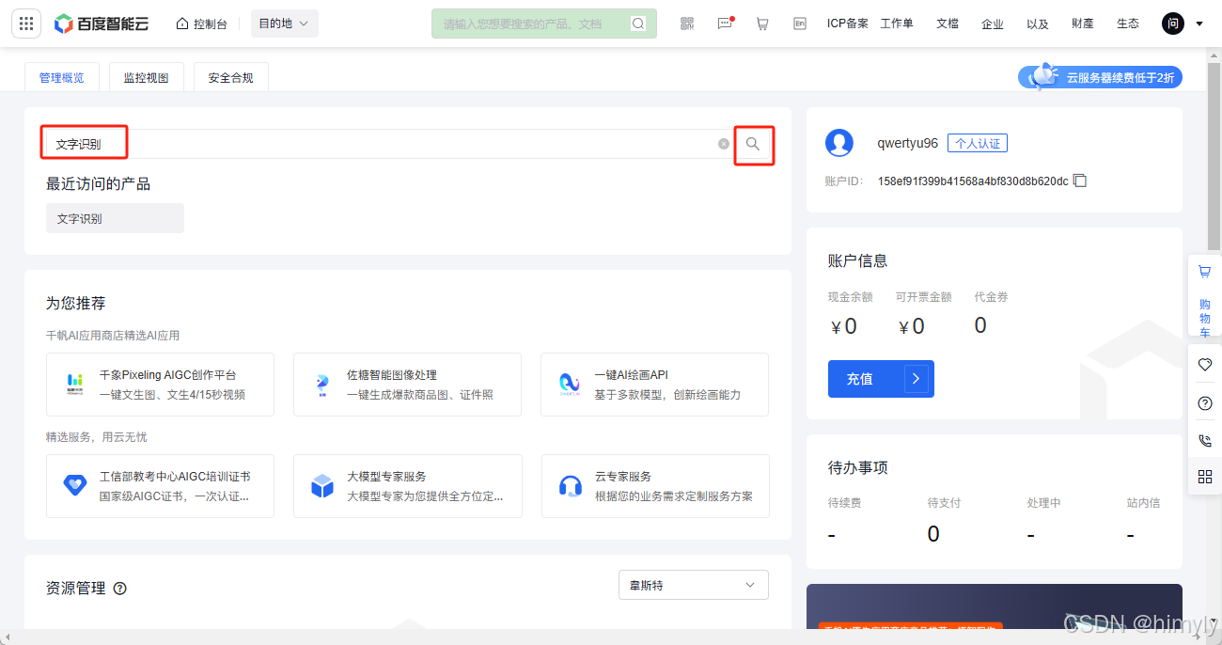Viewport: 1222px width, 645px height.
Task: Open 财务 in top menu
Action: point(1083,24)
